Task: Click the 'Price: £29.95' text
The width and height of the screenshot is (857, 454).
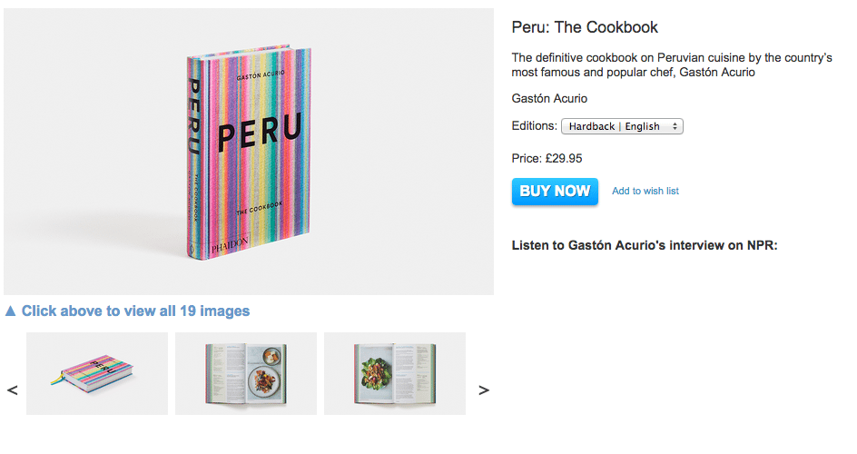Action: point(547,158)
